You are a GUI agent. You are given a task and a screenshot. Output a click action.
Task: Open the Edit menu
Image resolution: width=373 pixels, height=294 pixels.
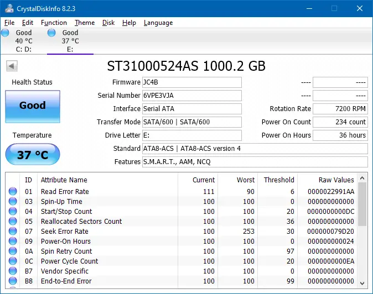[28, 23]
